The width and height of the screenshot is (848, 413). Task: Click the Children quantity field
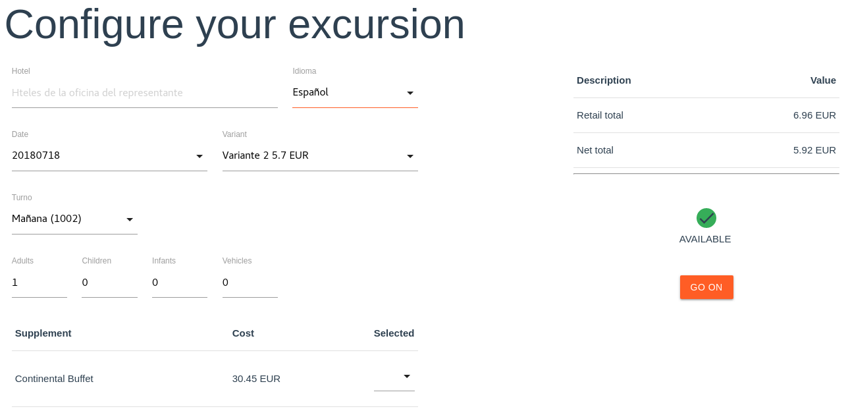point(109,283)
